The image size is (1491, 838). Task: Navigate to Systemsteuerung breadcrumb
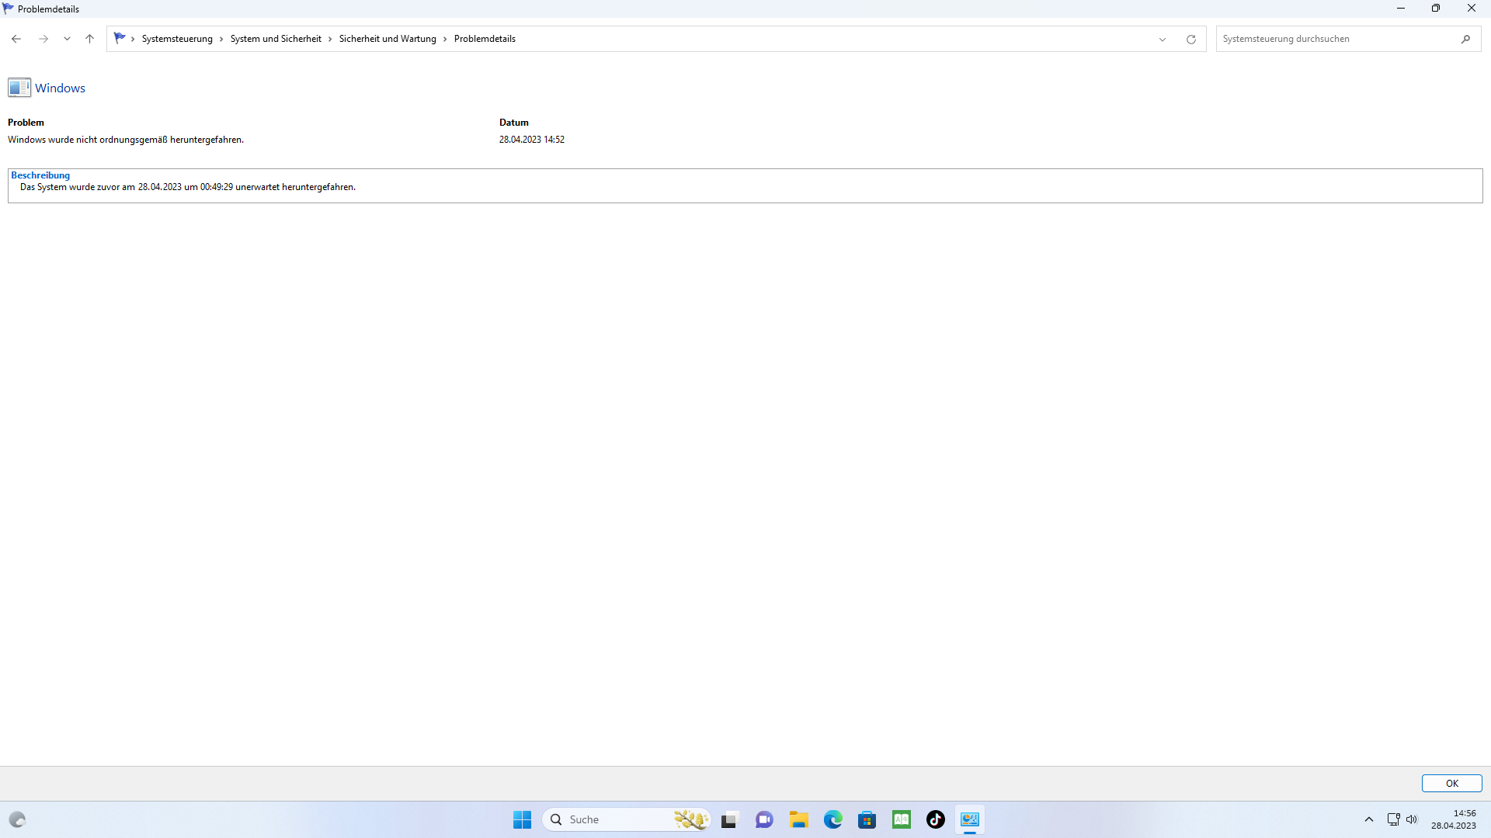point(177,39)
